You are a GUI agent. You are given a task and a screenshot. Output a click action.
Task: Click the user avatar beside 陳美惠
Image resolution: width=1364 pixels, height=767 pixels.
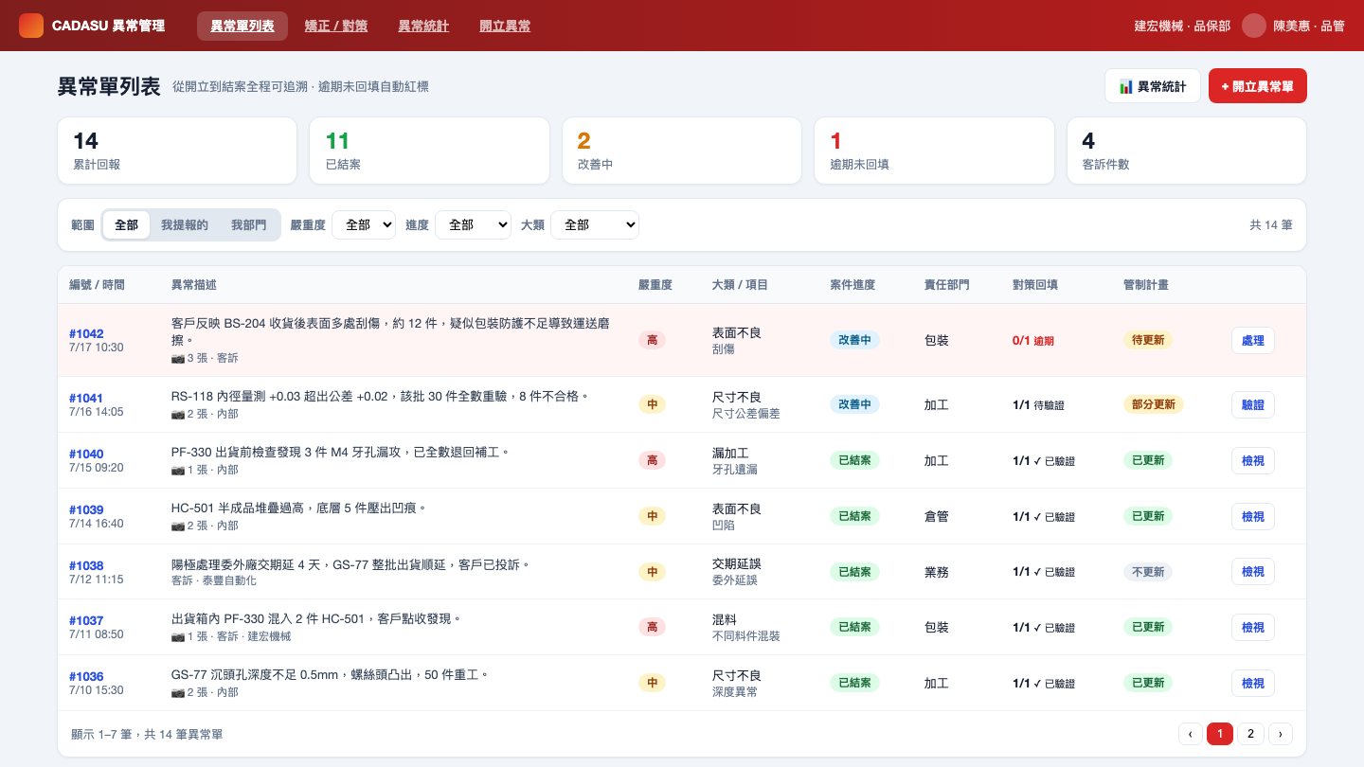point(1254,26)
